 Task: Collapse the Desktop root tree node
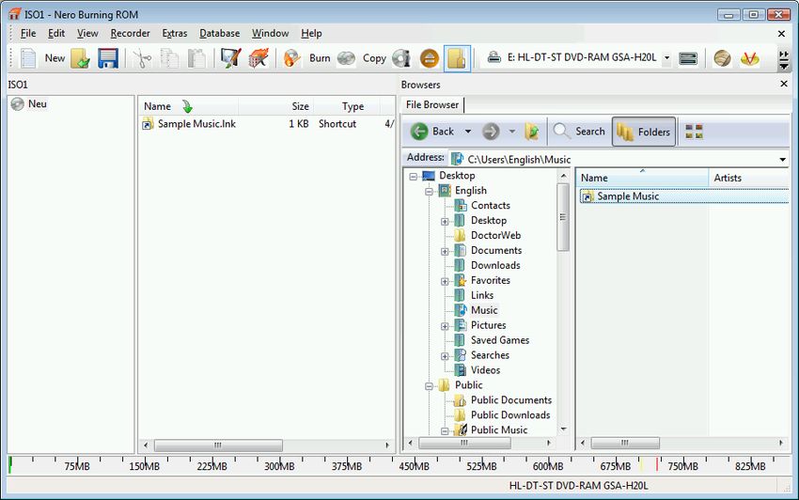pos(414,177)
